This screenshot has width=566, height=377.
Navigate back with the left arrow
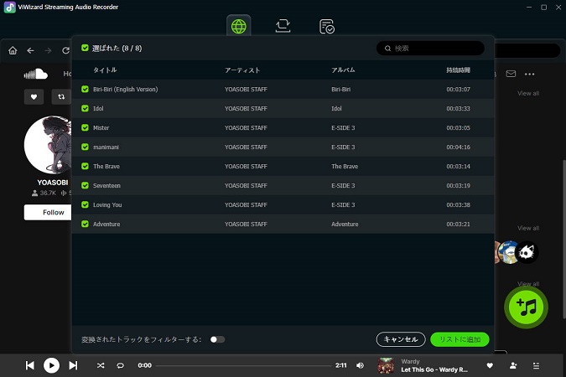[x=30, y=50]
